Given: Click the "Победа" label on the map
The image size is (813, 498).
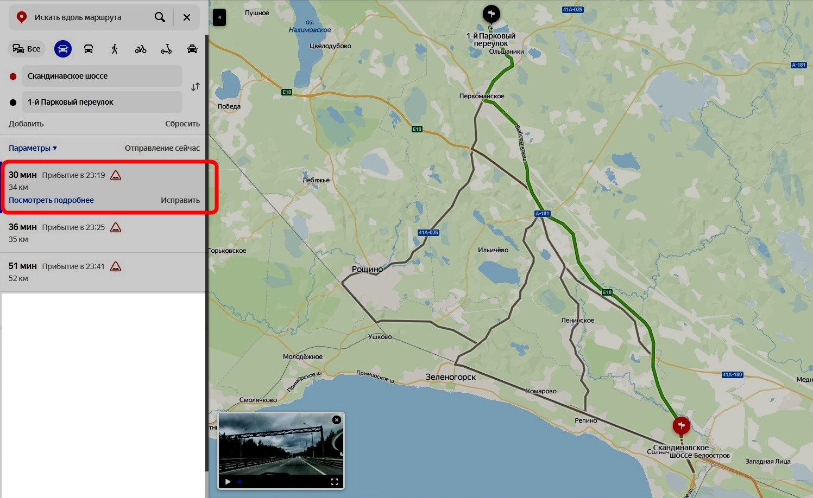Looking at the screenshot, I should [229, 106].
